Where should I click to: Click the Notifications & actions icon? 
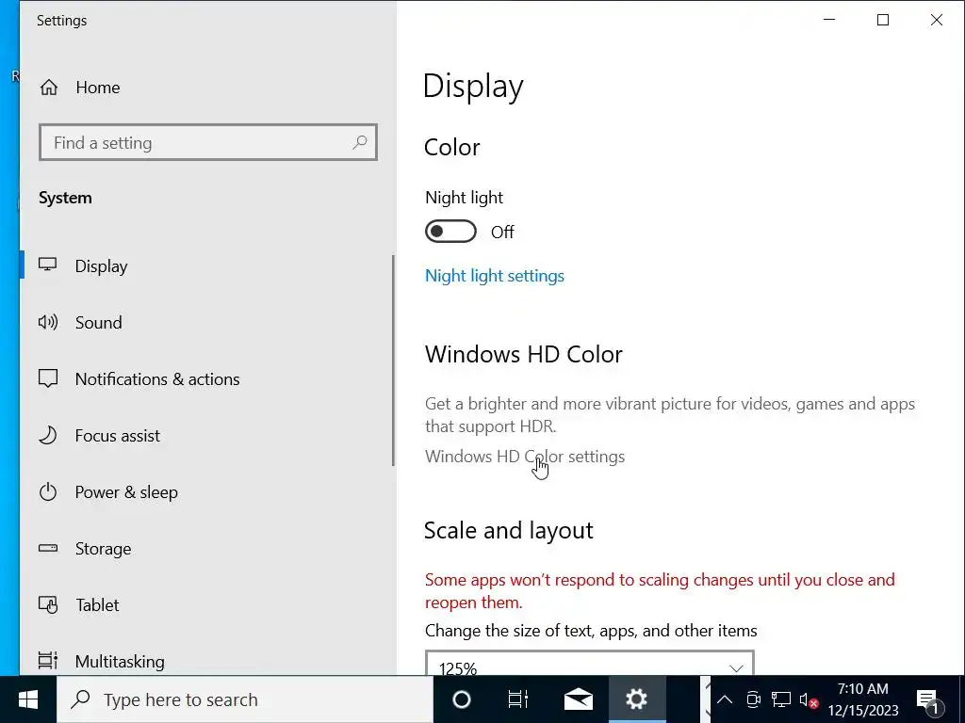click(47, 378)
